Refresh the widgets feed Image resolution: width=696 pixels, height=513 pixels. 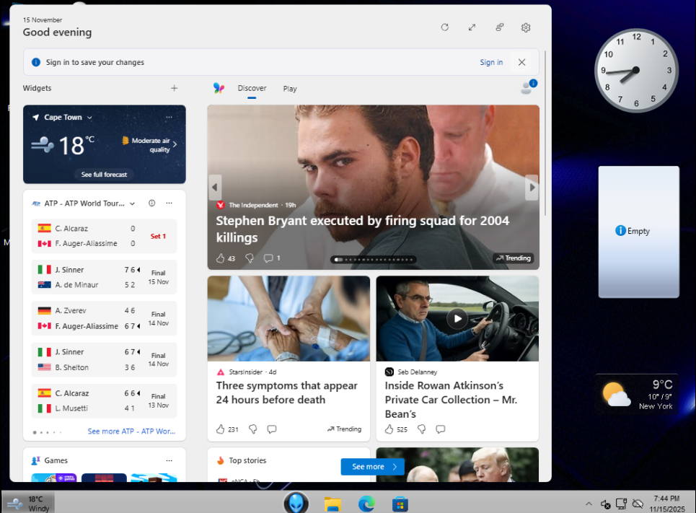[x=445, y=27]
